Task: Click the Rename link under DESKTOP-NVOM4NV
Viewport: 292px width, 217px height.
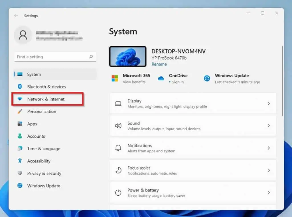Action: click(x=159, y=64)
